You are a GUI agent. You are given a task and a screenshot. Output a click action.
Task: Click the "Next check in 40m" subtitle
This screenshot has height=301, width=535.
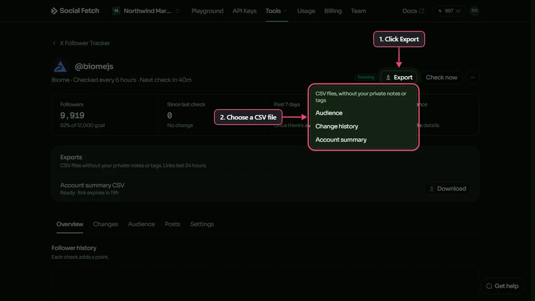[x=166, y=80]
